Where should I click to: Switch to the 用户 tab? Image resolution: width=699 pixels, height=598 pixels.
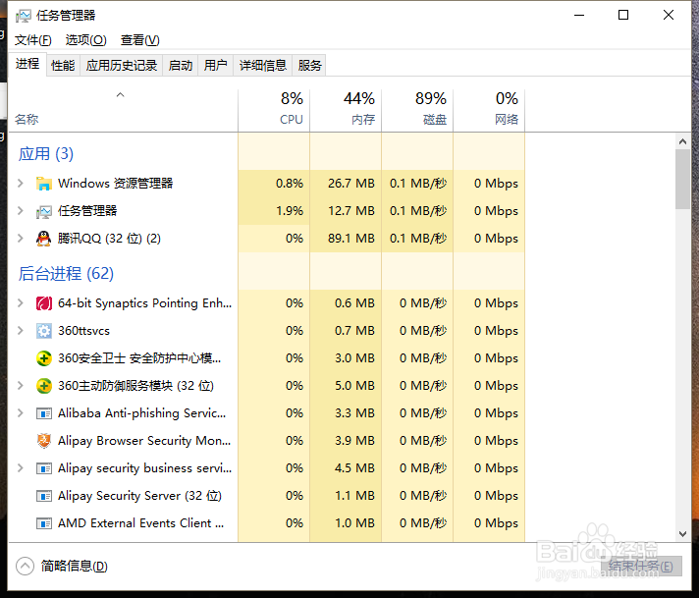[x=216, y=66]
